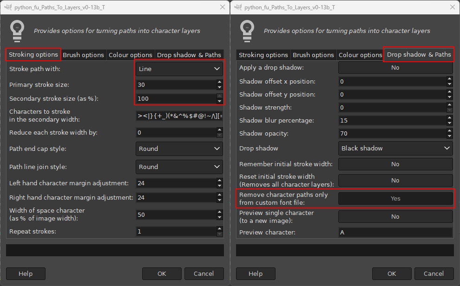
Task: Toggle Remove character paths only button
Action: pyautogui.click(x=395, y=198)
